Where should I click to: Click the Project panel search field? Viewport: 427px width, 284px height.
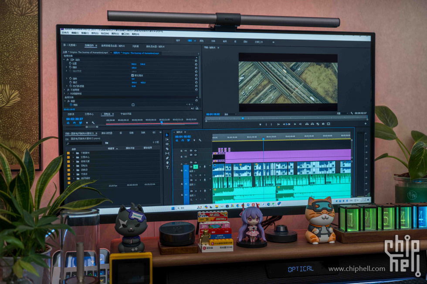coord(84,143)
